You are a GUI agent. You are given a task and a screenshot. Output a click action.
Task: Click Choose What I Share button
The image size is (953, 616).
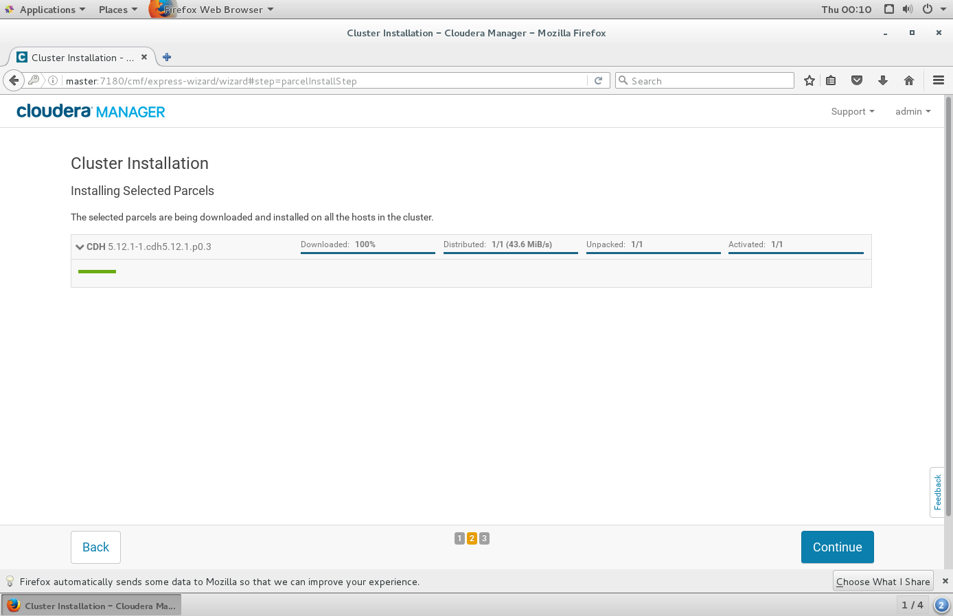[x=883, y=581]
